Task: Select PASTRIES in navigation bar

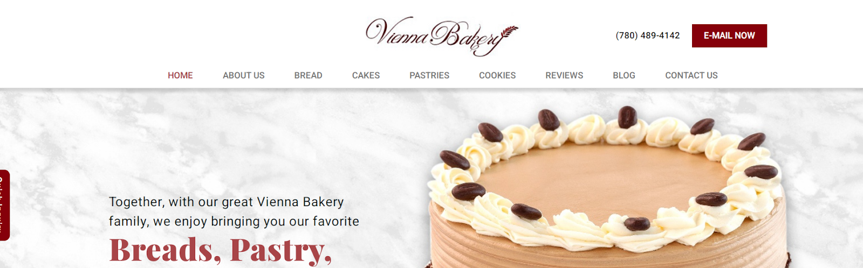Action: pos(429,75)
